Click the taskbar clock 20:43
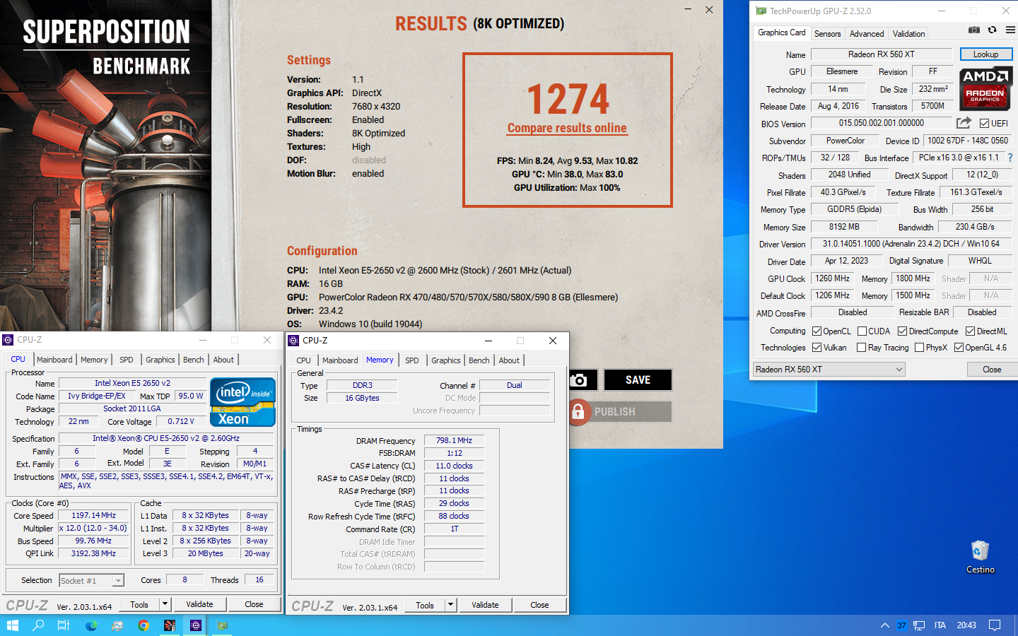The height and width of the screenshot is (636, 1018). pos(966,625)
